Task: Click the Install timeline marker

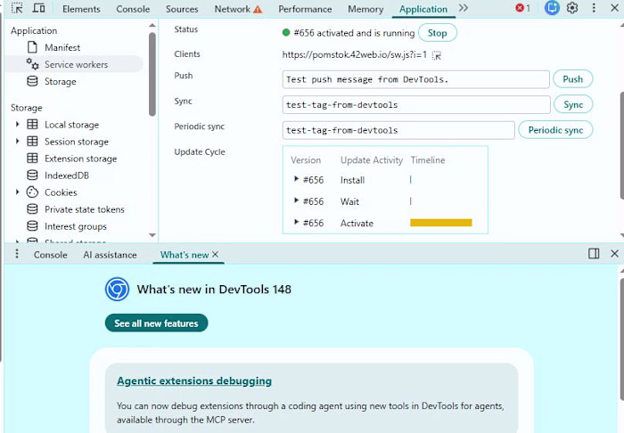Action: (x=410, y=180)
